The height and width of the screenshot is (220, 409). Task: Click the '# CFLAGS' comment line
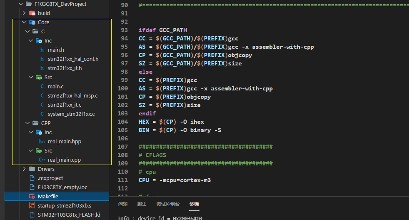[152, 155]
